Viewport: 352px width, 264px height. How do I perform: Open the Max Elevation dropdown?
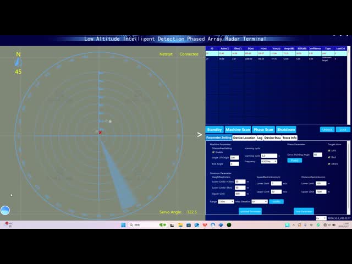click(x=260, y=201)
